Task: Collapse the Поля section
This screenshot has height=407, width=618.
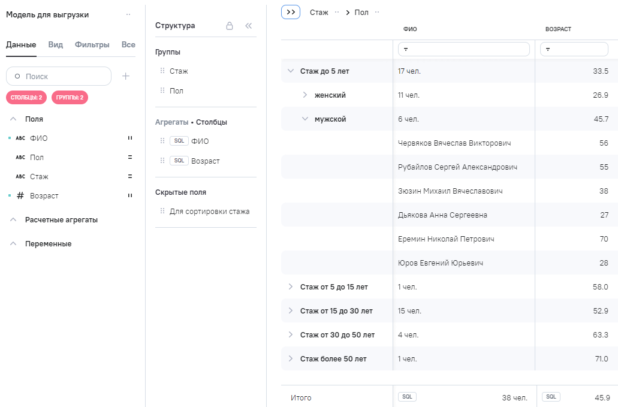Action: 13,119
